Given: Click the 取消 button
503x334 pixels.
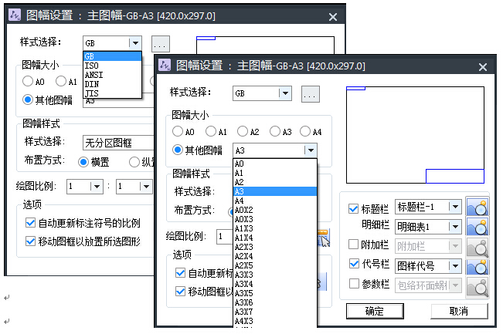Looking at the screenshot, I should (458, 311).
